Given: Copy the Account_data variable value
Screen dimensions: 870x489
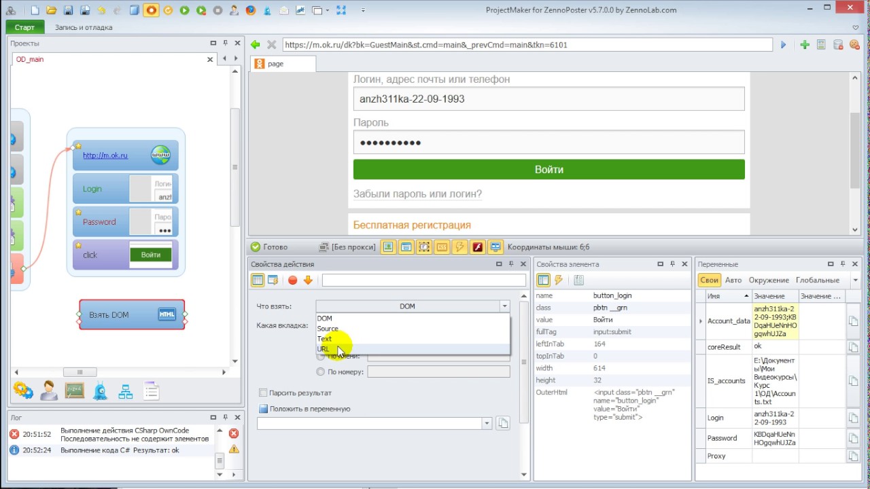Looking at the screenshot, I should [x=853, y=321].
